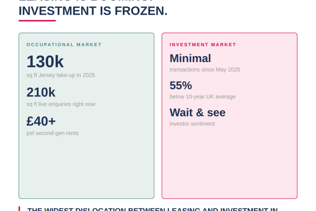Click the Wait & see text

tap(198, 112)
